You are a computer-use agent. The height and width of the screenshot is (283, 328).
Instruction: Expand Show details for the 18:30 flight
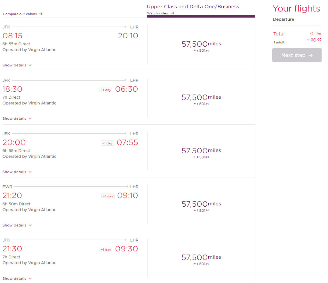coord(17,119)
